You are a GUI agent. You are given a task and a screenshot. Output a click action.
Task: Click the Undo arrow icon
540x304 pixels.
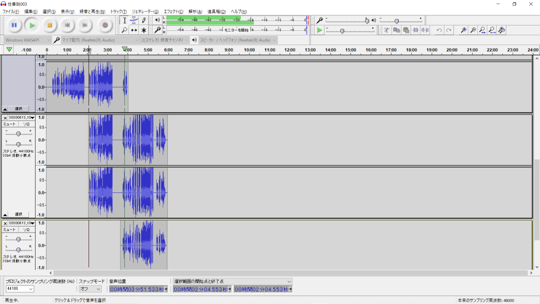[439, 30]
